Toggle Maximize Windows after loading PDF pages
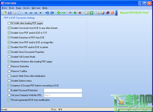Screen dimensions: 153x112 [x=9, y=62]
